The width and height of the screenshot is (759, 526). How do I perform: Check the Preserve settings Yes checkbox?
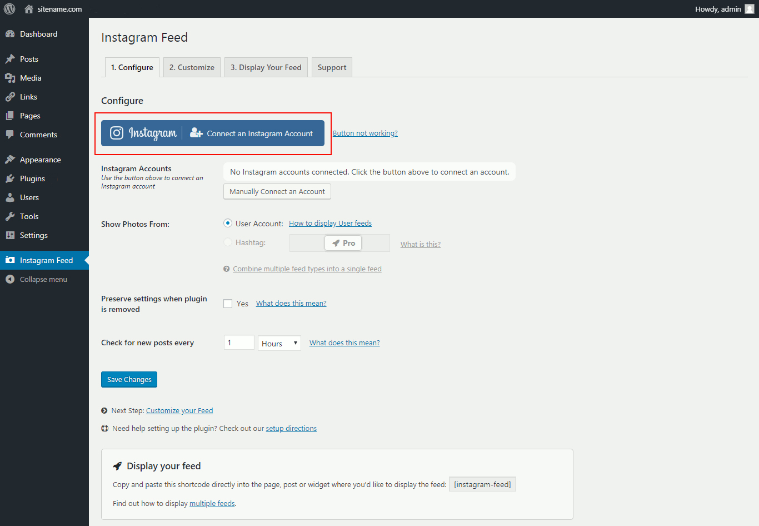[228, 304]
